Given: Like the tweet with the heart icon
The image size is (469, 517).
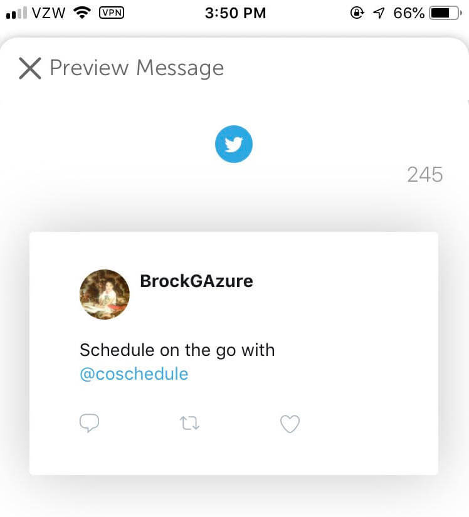Looking at the screenshot, I should click(290, 424).
